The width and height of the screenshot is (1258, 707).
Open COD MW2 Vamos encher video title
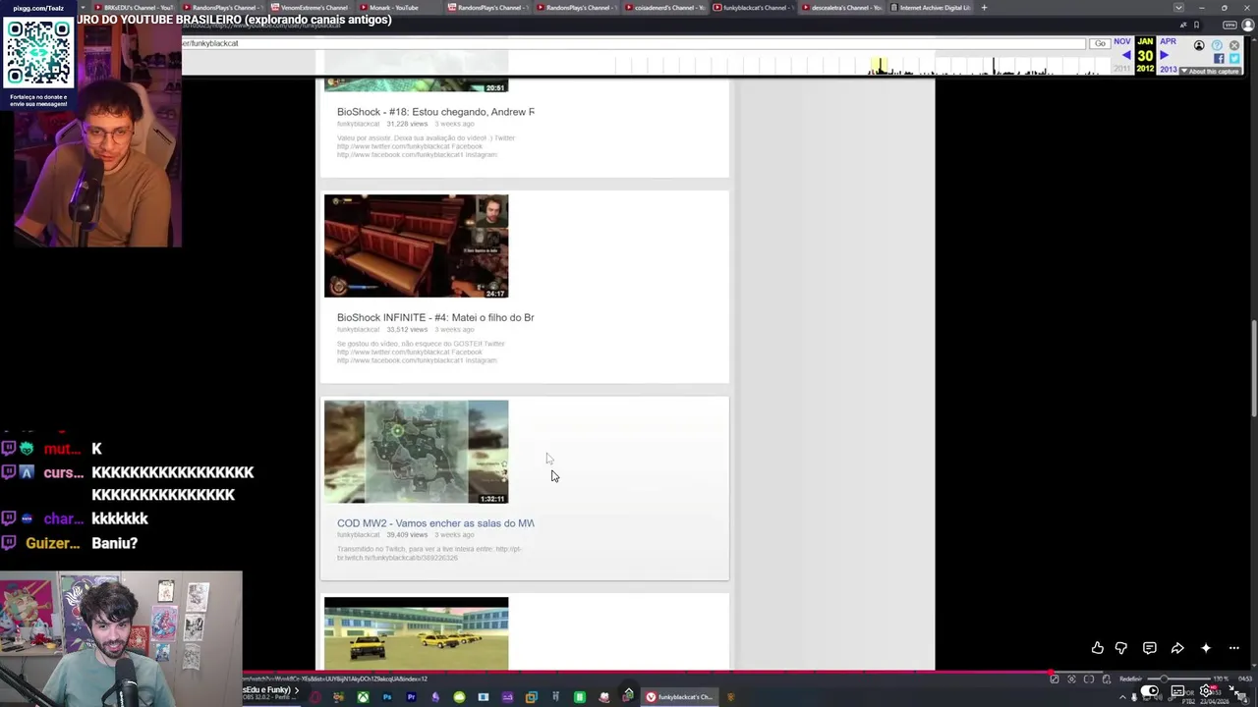coord(435,523)
